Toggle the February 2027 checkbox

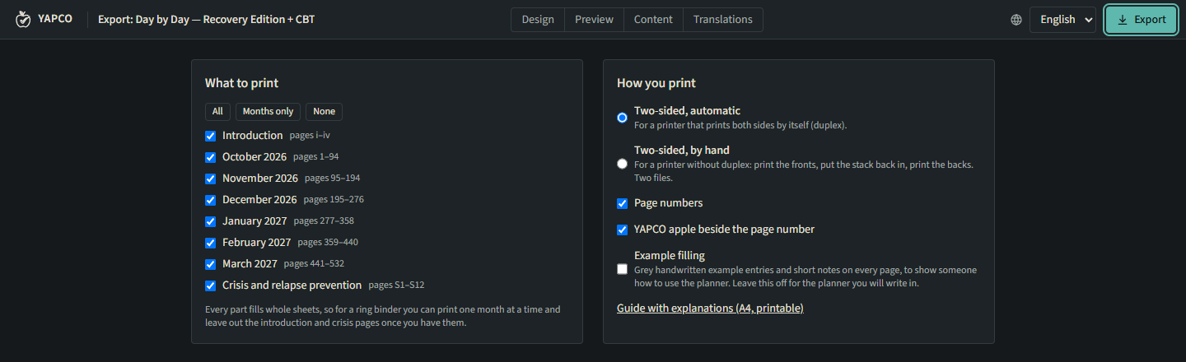coord(210,243)
